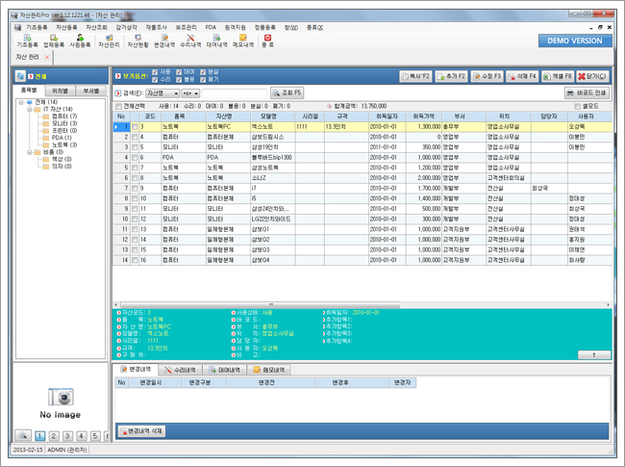
Task: Enable the 셀모드 checkbox
Action: pyautogui.click(x=577, y=106)
